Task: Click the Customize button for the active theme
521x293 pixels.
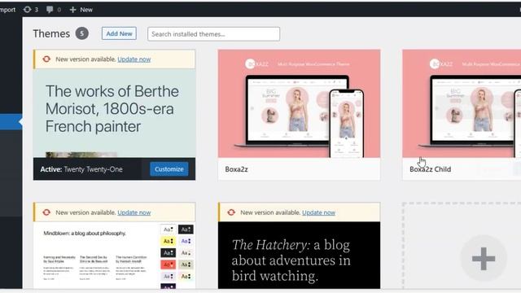Action: click(x=169, y=169)
